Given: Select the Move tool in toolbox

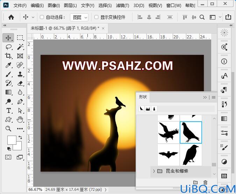Looking at the screenshot, I should (x=8, y=38).
